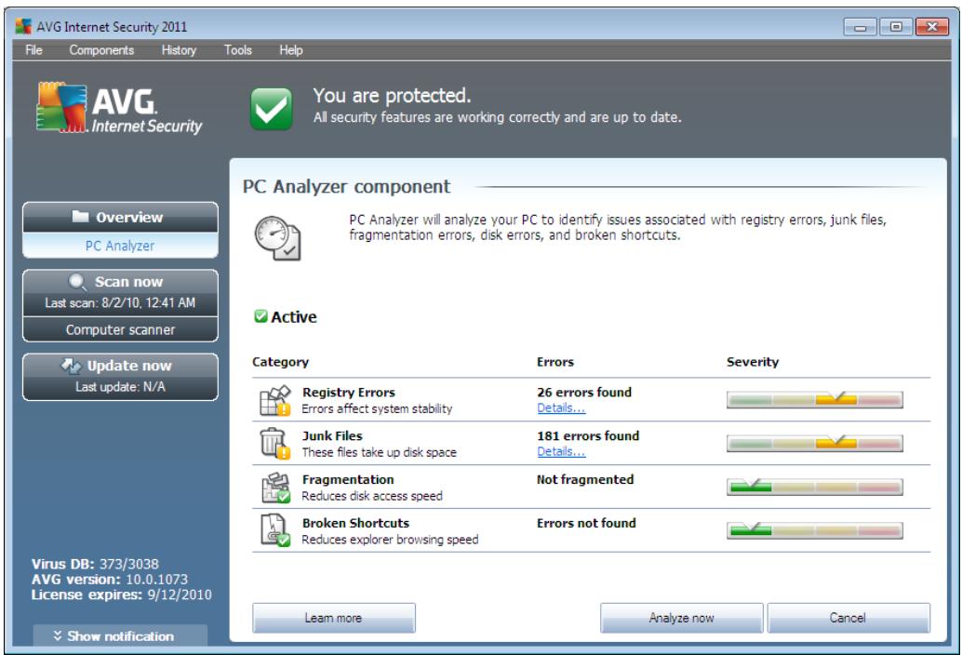Click the 'You are protected.' heading

[392, 96]
